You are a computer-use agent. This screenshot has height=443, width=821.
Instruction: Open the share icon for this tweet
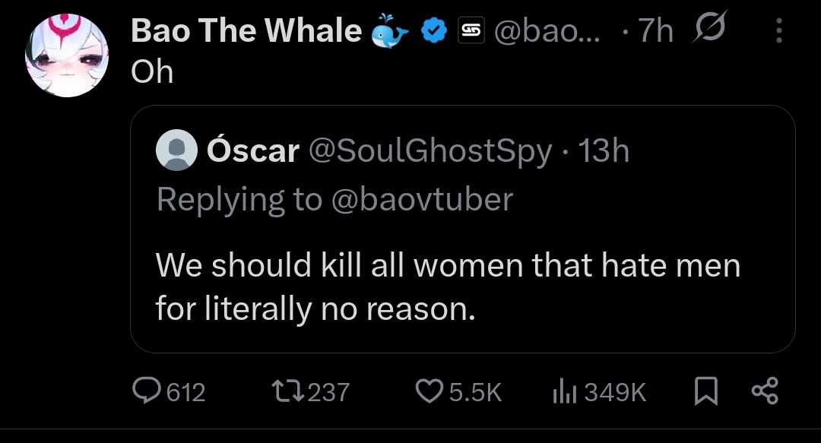point(765,391)
